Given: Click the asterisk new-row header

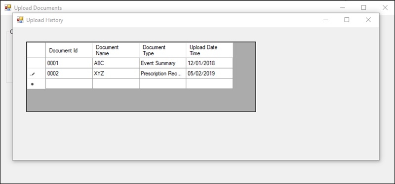Looking at the screenshot, I should click(x=36, y=84).
